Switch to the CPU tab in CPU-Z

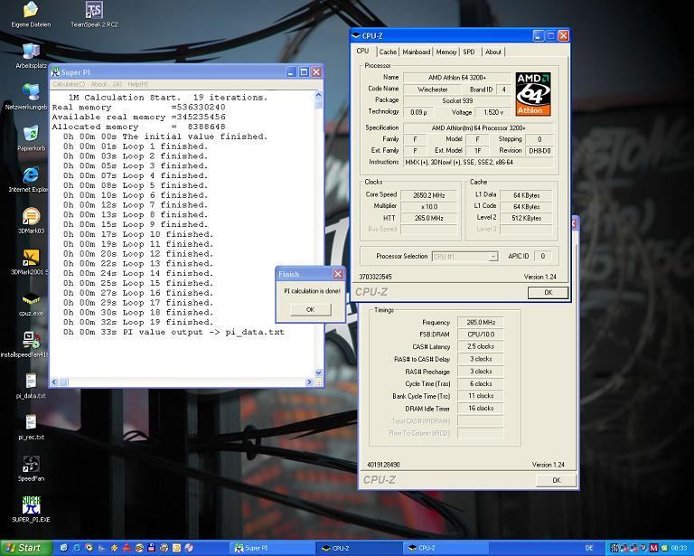[362, 52]
